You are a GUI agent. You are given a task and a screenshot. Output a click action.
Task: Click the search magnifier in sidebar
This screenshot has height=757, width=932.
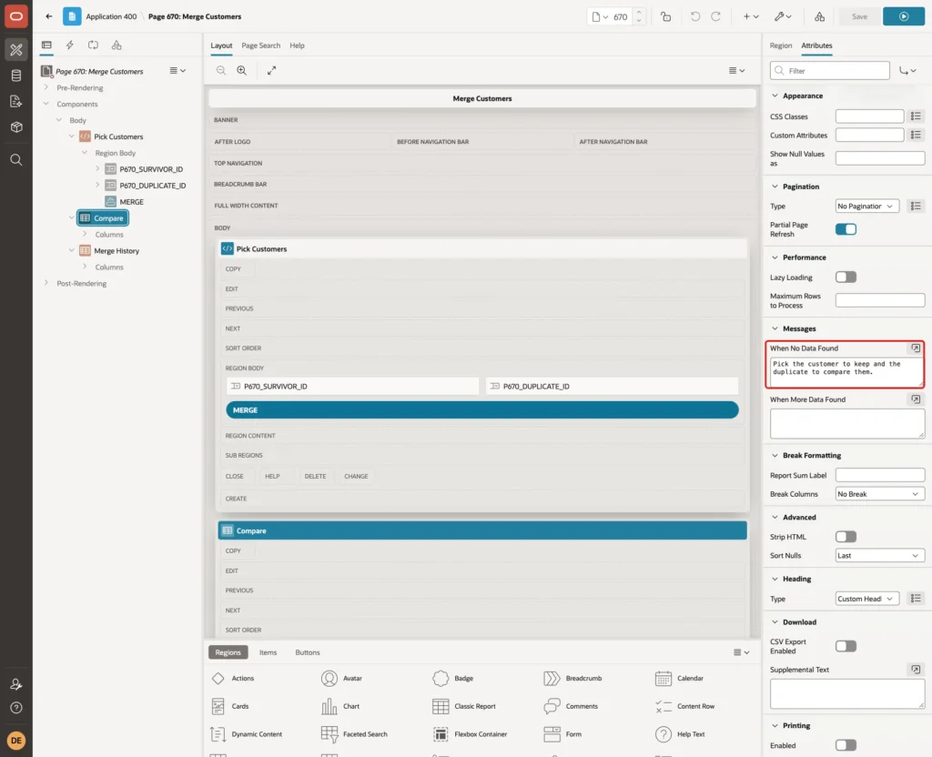tap(16, 160)
